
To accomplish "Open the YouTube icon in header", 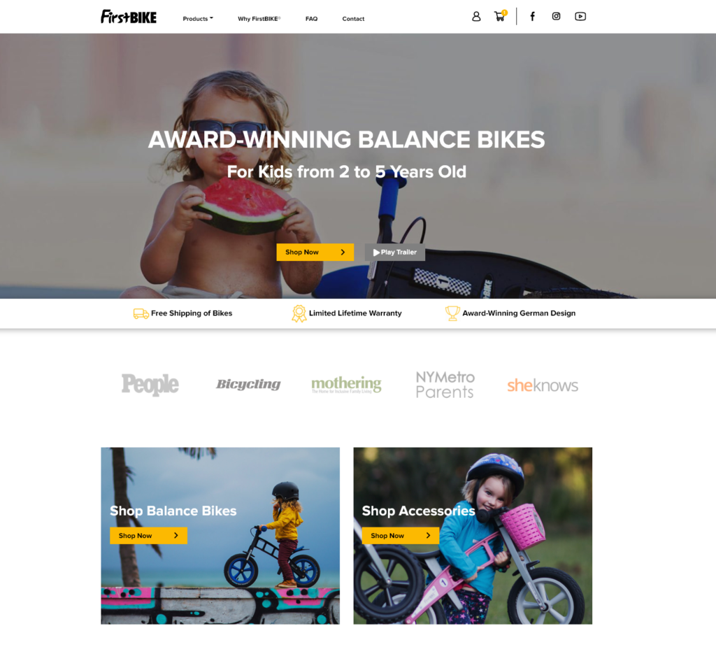I will [580, 17].
